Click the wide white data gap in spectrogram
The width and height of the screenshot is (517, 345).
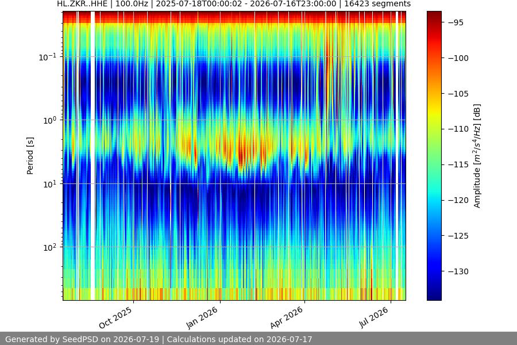point(92,156)
